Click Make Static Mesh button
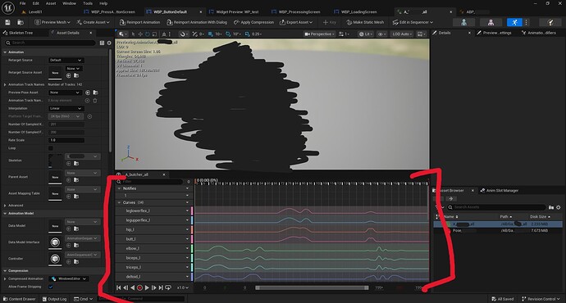The width and height of the screenshot is (566, 303). coord(365,22)
